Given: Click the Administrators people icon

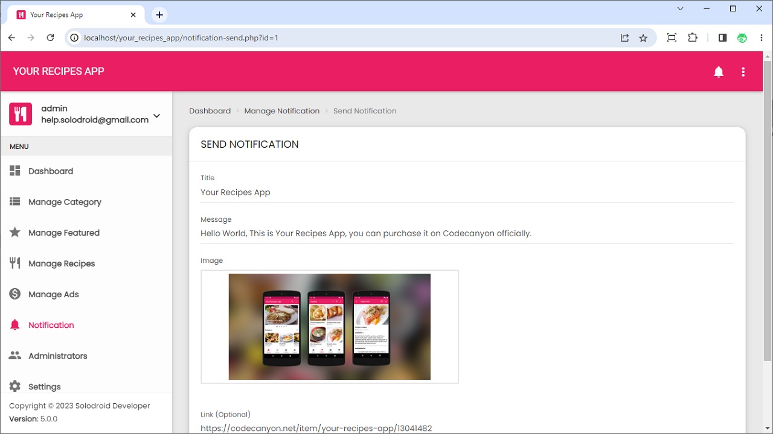Looking at the screenshot, I should pyautogui.click(x=15, y=356).
